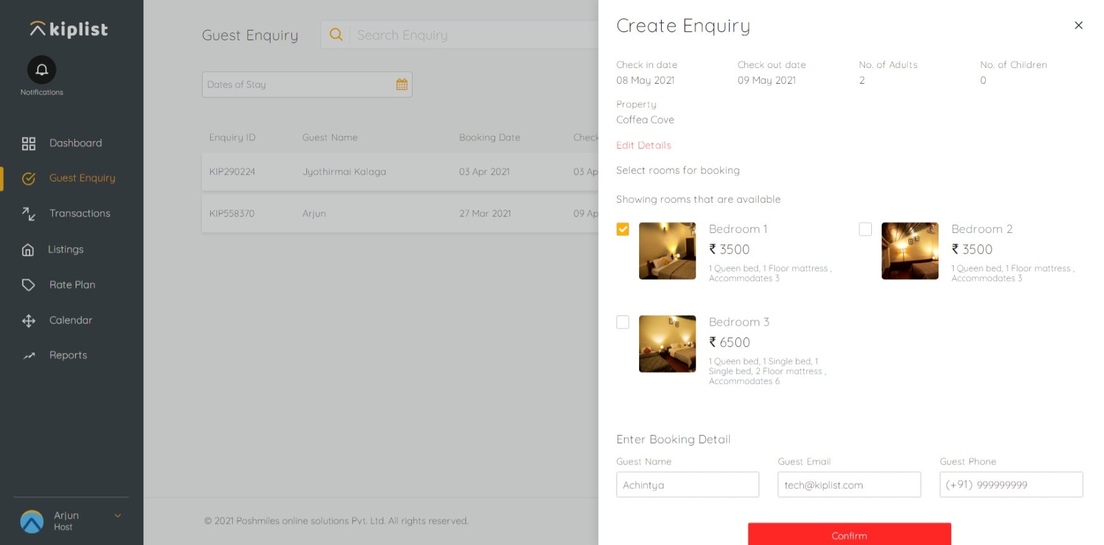Image resolution: width=1104 pixels, height=545 pixels.
Task: Click the Bedroom 3 photo thumbnail
Action: pos(667,344)
